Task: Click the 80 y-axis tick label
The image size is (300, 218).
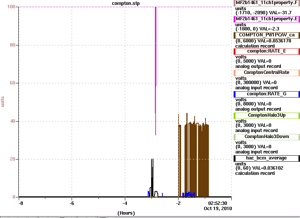Action: point(12,45)
